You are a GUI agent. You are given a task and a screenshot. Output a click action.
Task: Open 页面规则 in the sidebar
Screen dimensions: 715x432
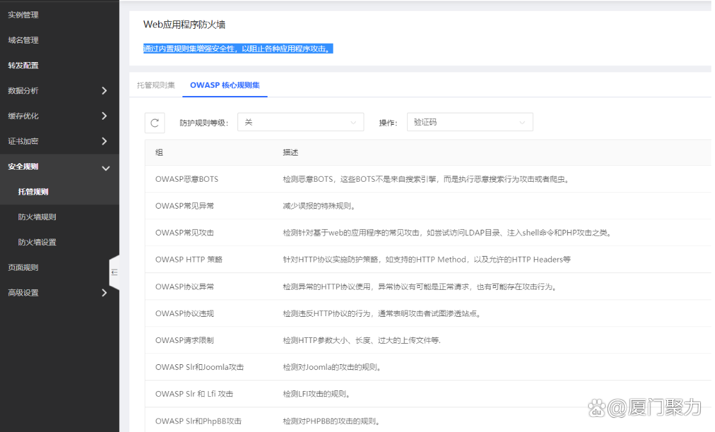(23, 268)
